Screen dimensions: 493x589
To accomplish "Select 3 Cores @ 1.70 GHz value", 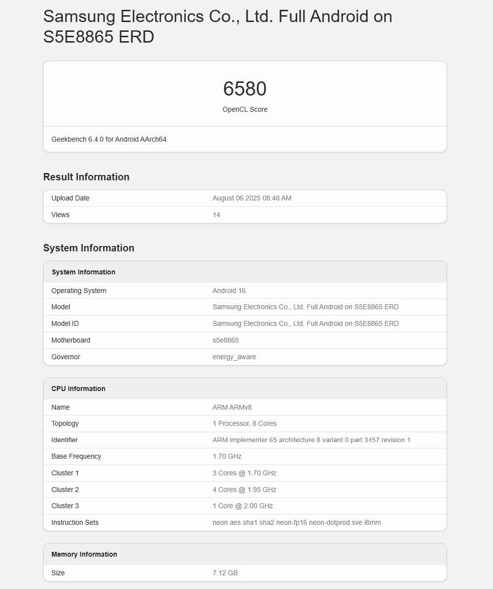I will pyautogui.click(x=244, y=473).
